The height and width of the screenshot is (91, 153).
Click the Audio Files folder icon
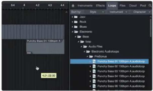[85, 47]
